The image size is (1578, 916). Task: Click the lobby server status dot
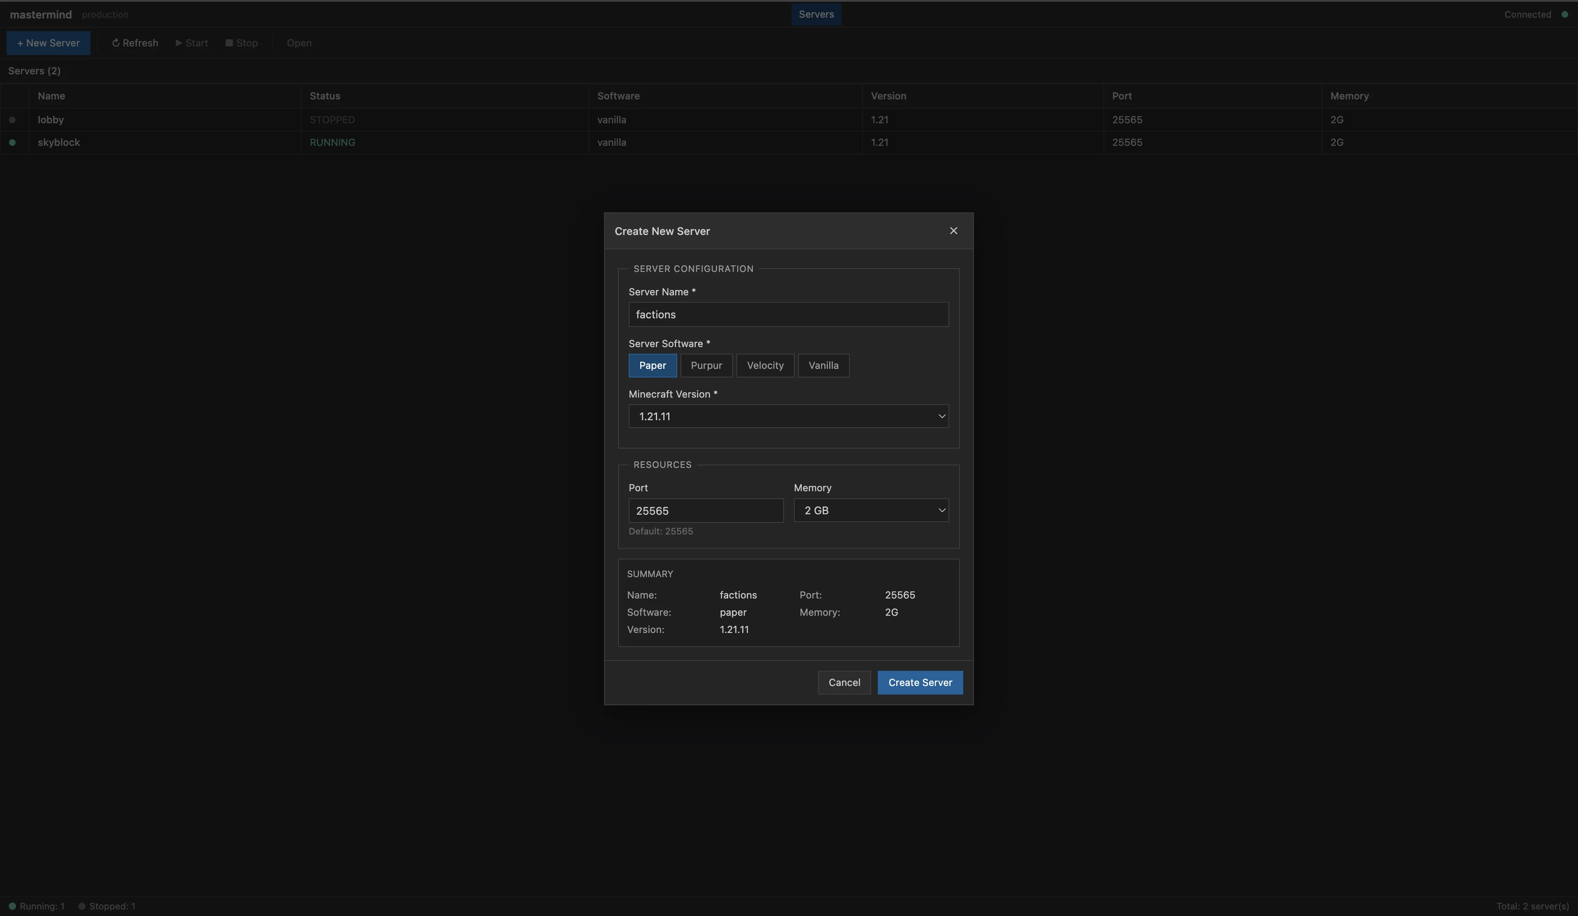pos(12,120)
